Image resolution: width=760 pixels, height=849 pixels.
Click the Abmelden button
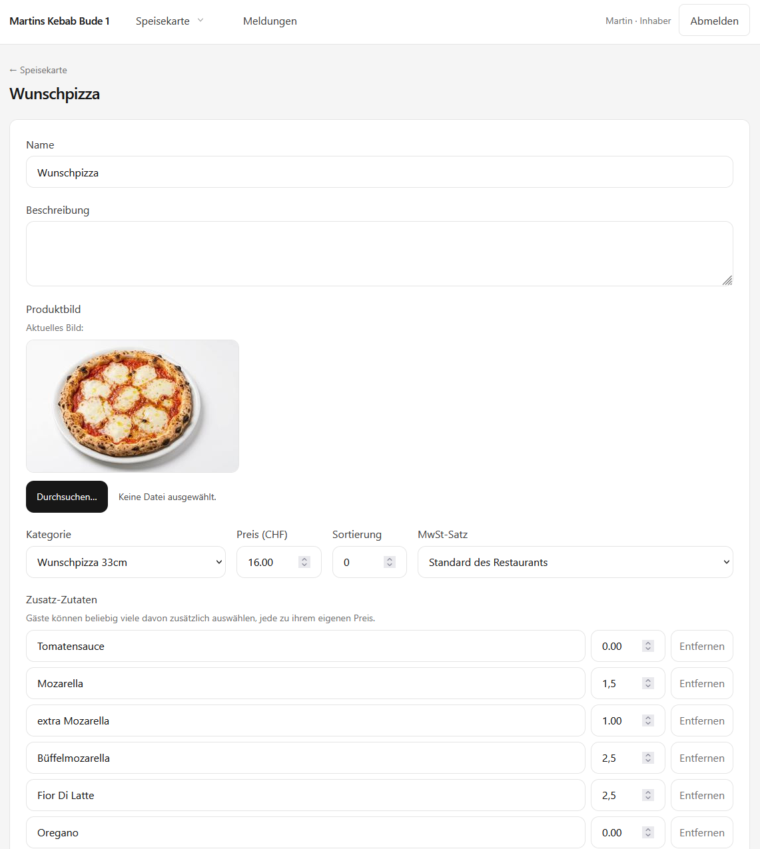click(x=714, y=21)
